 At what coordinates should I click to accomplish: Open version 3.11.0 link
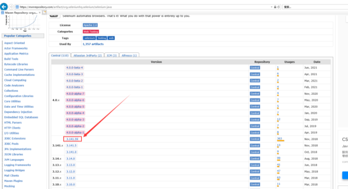click(71, 178)
